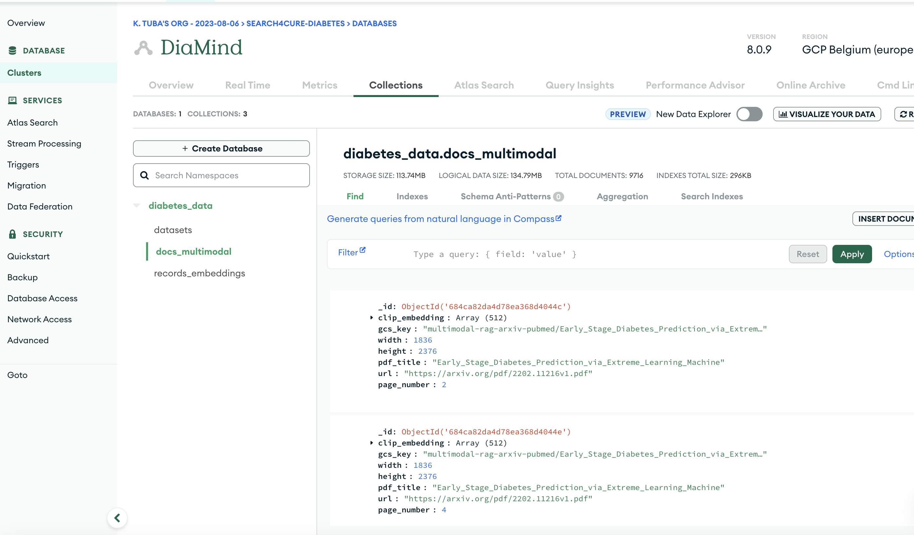Collapse the diabetes_data database tree

pyautogui.click(x=137, y=206)
